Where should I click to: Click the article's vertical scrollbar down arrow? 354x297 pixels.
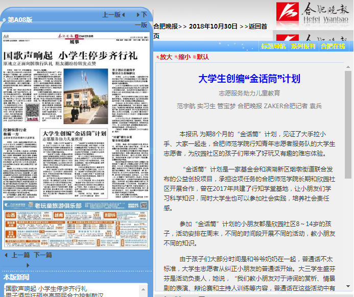348,286
